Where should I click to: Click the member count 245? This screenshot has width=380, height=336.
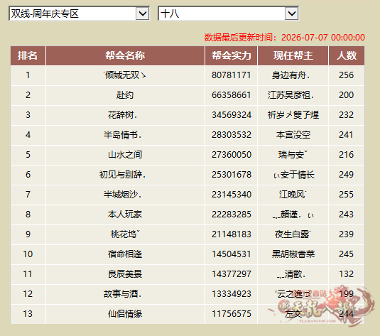[x=347, y=254]
